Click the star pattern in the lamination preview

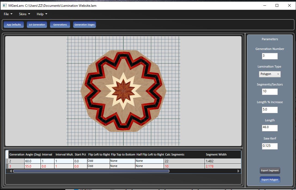[x=123, y=91]
